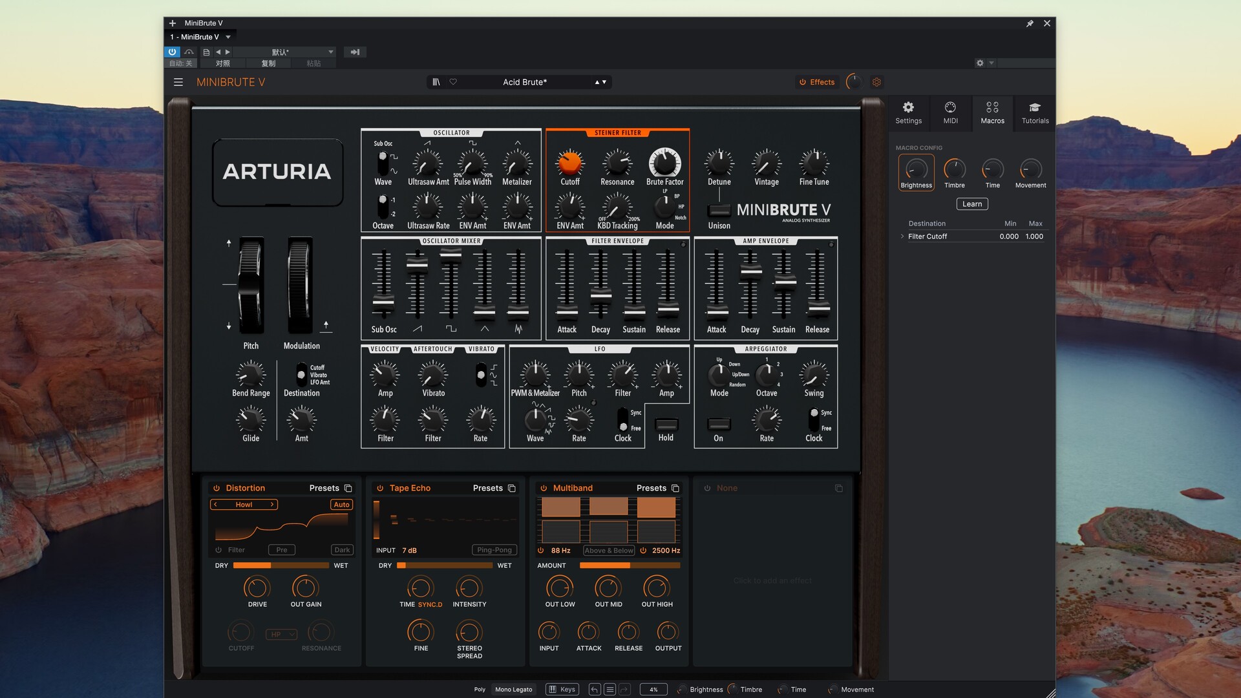
Task: Toggle Distortion Filter power switch
Action: pos(218,550)
